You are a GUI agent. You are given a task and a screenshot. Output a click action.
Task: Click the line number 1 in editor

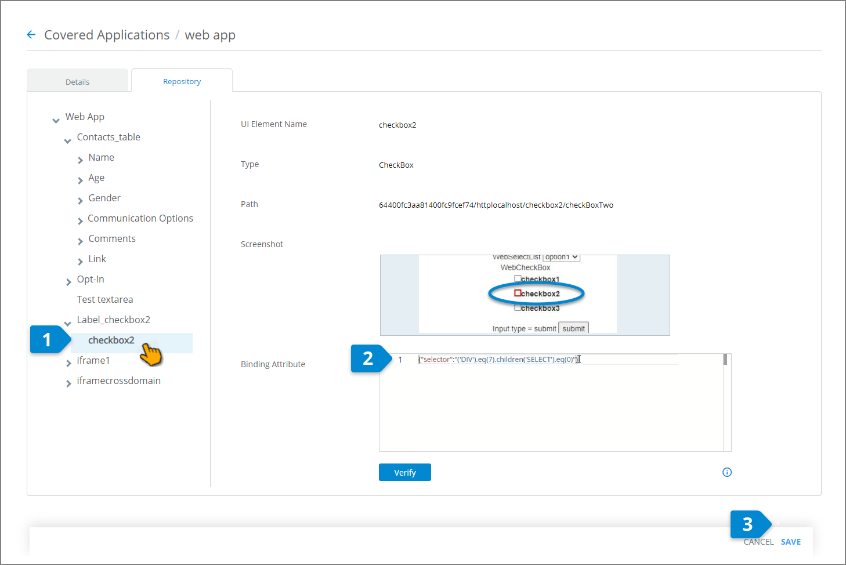point(400,360)
